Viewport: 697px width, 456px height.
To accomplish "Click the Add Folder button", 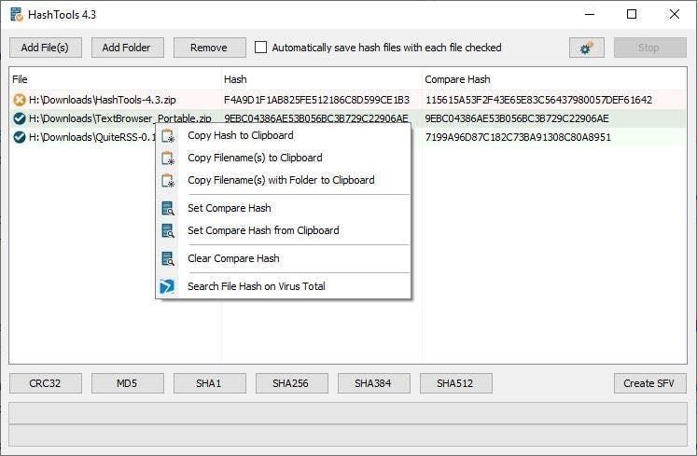I will click(128, 48).
